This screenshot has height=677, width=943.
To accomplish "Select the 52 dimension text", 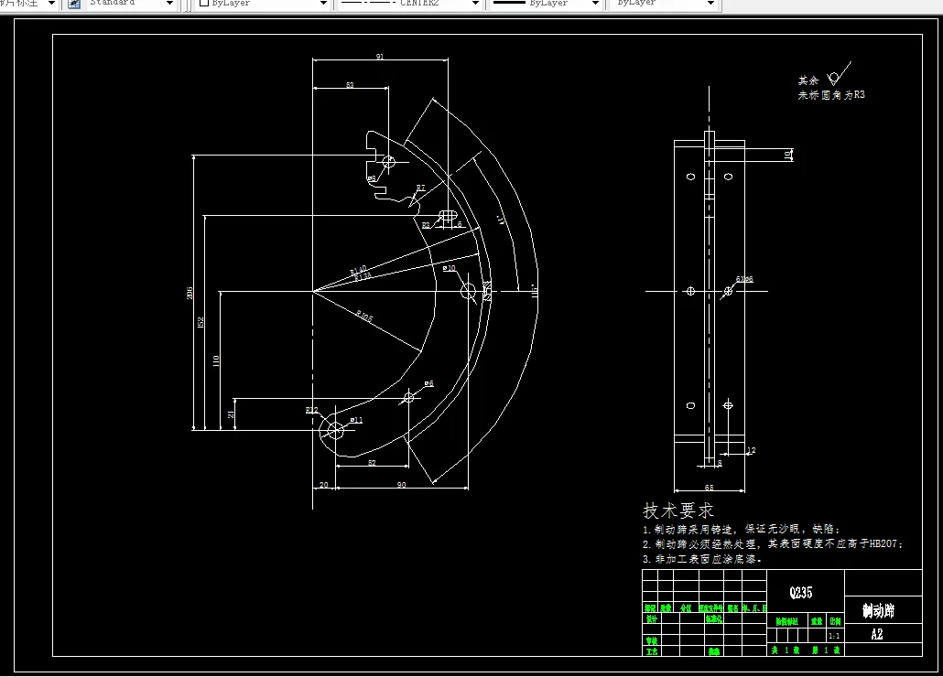I will [x=372, y=463].
